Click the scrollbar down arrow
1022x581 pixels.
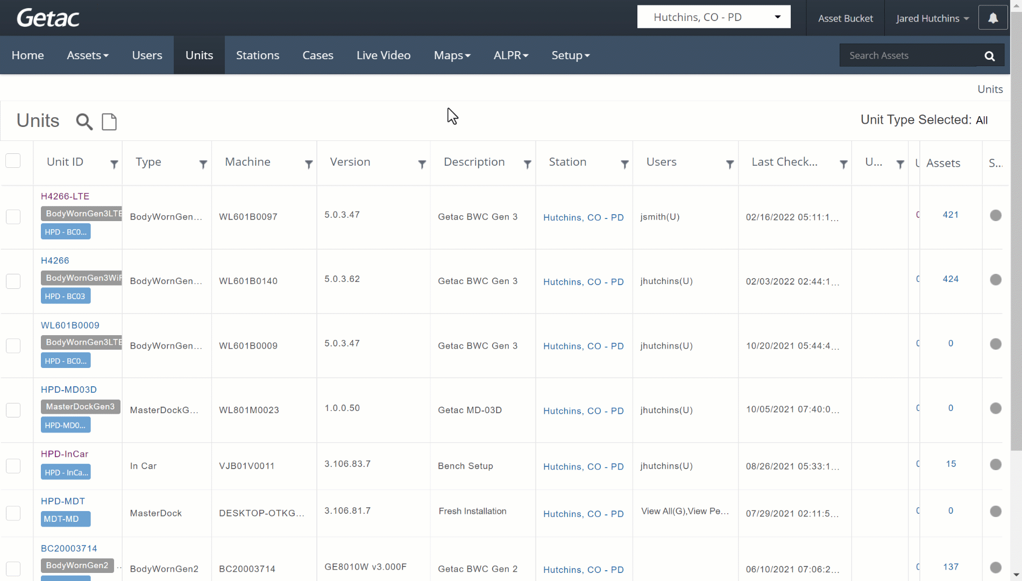(1016, 575)
